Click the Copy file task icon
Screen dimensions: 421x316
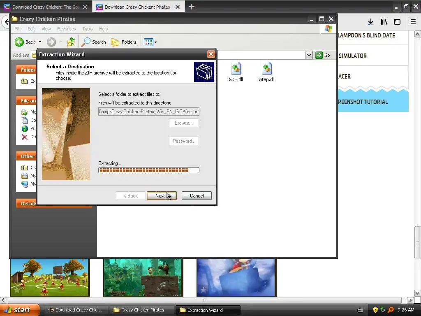click(x=24, y=121)
